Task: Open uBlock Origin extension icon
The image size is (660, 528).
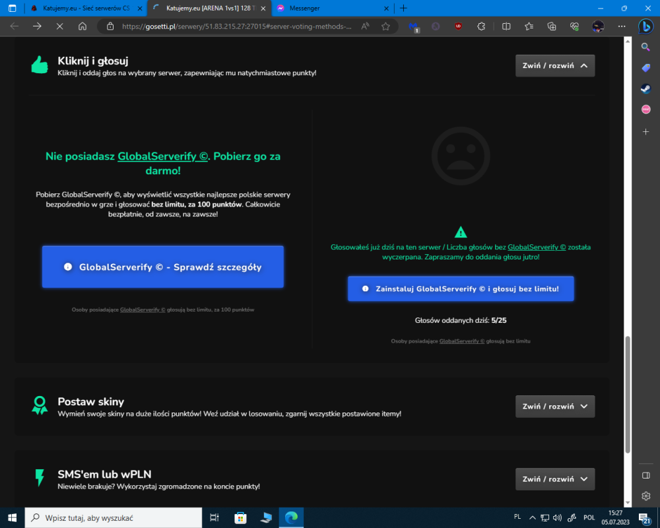Action: [x=459, y=26]
